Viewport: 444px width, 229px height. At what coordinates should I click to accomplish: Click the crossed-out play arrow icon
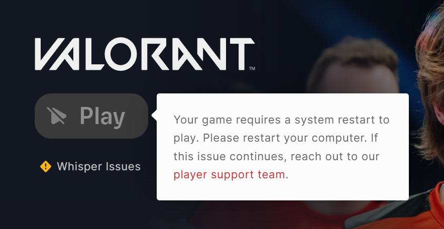(x=56, y=116)
